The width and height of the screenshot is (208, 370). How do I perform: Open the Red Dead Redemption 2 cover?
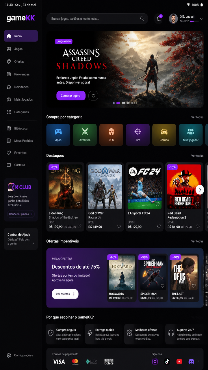184,187
